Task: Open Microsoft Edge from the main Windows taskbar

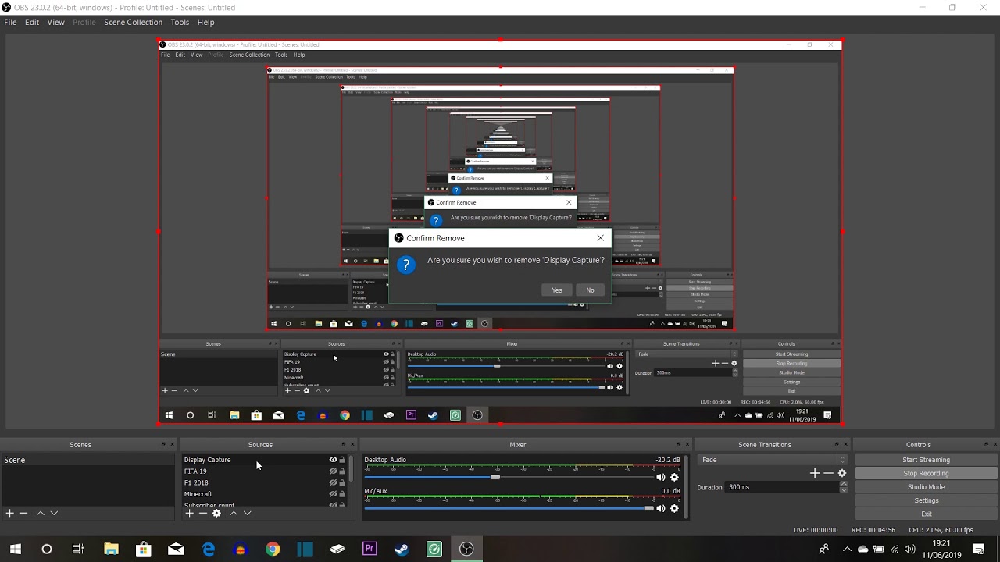Action: tap(209, 549)
